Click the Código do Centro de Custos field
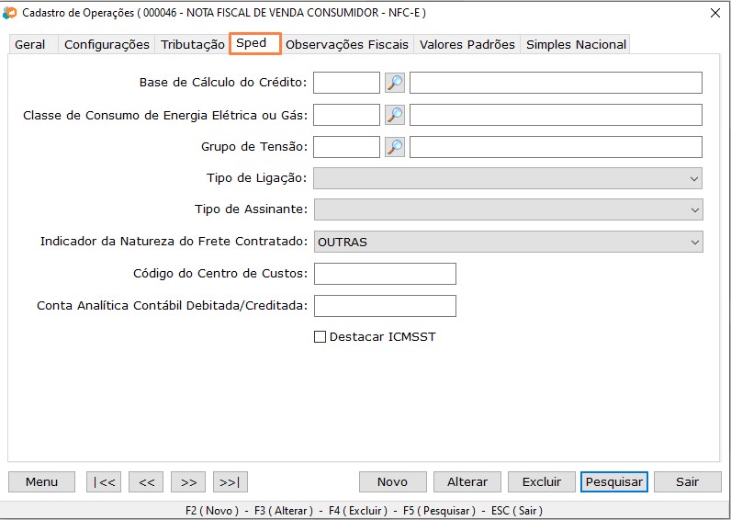The height and width of the screenshot is (520, 731). click(x=385, y=274)
